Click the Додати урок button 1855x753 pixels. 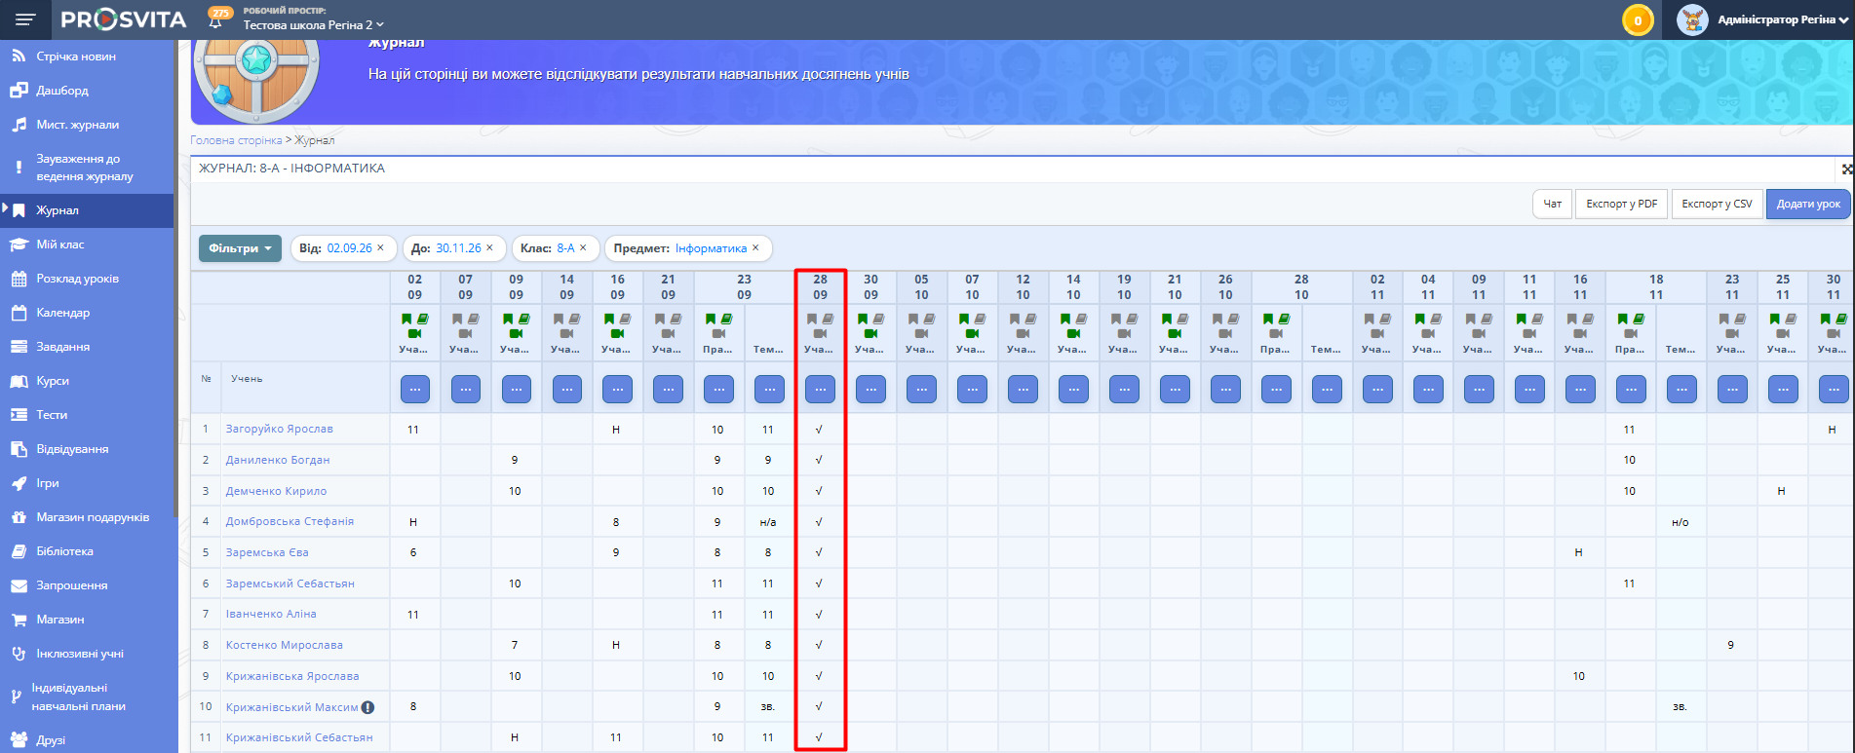click(1808, 204)
